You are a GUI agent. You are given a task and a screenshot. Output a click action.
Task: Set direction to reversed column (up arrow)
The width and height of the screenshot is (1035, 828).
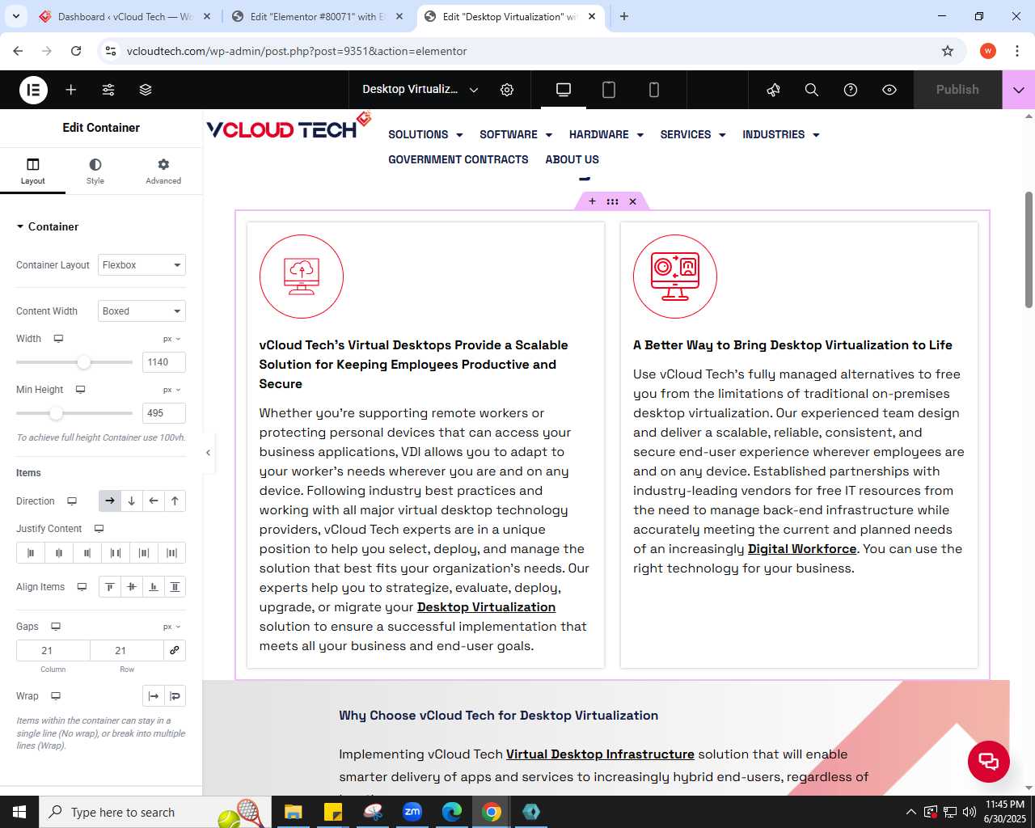[x=175, y=501]
